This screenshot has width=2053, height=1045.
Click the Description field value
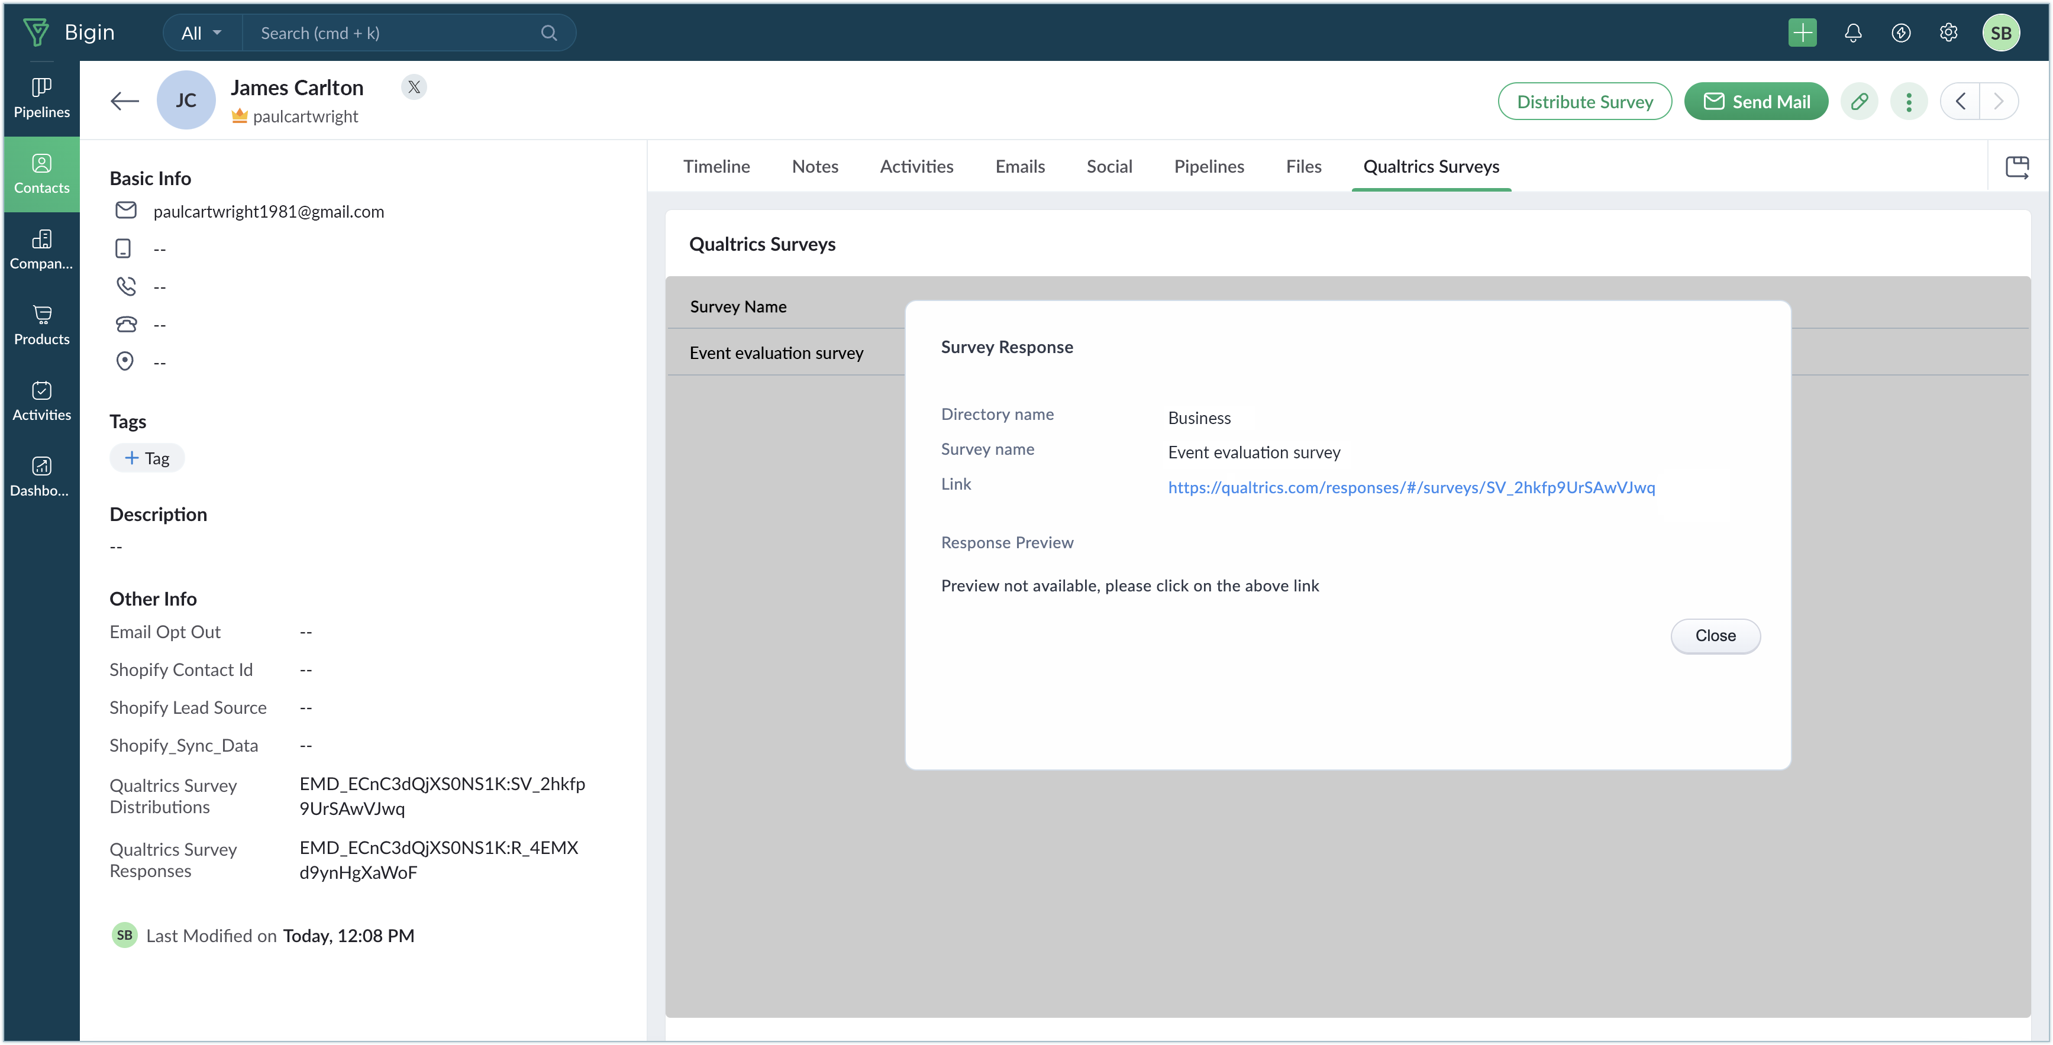tap(117, 546)
